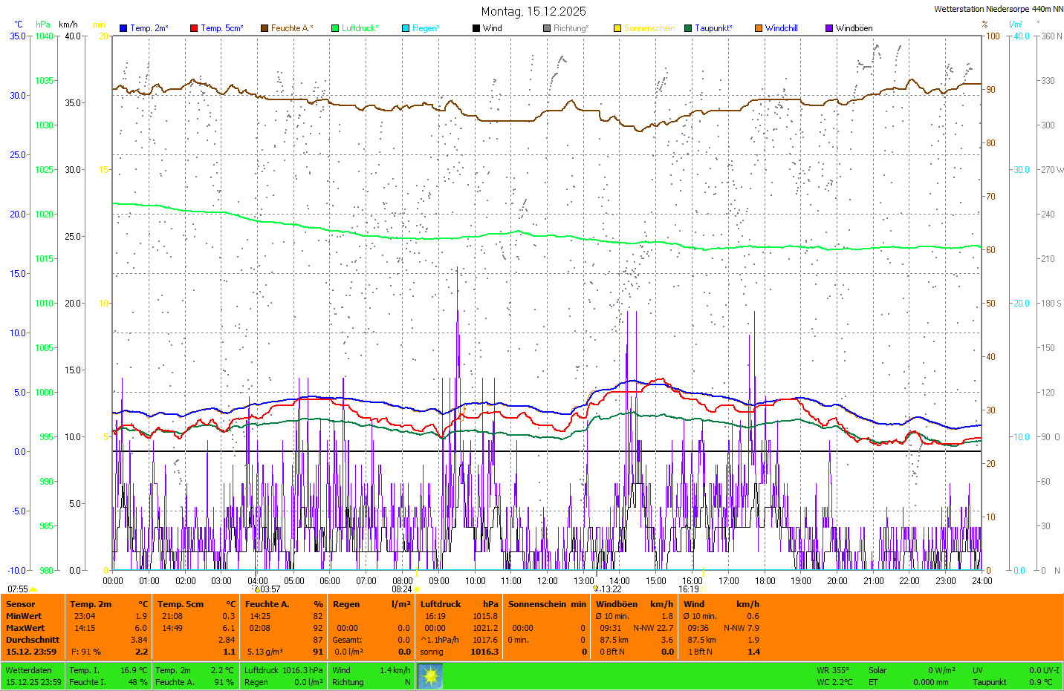
Task: Click the cyan Regen legend square
Action: 406,28
